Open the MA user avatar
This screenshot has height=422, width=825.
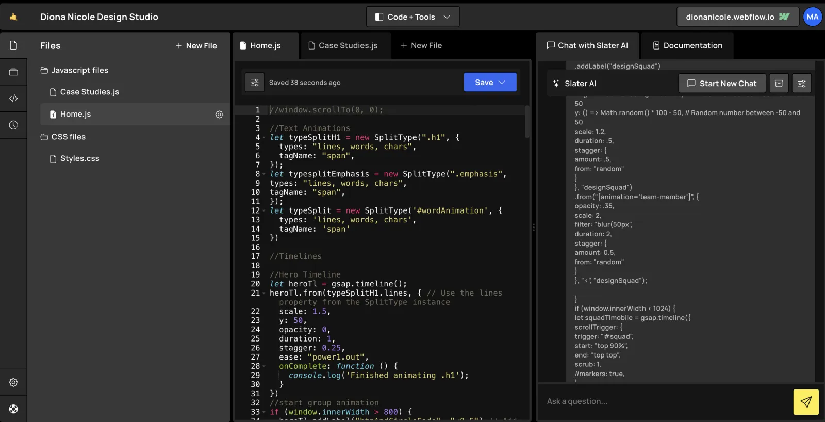tap(813, 17)
